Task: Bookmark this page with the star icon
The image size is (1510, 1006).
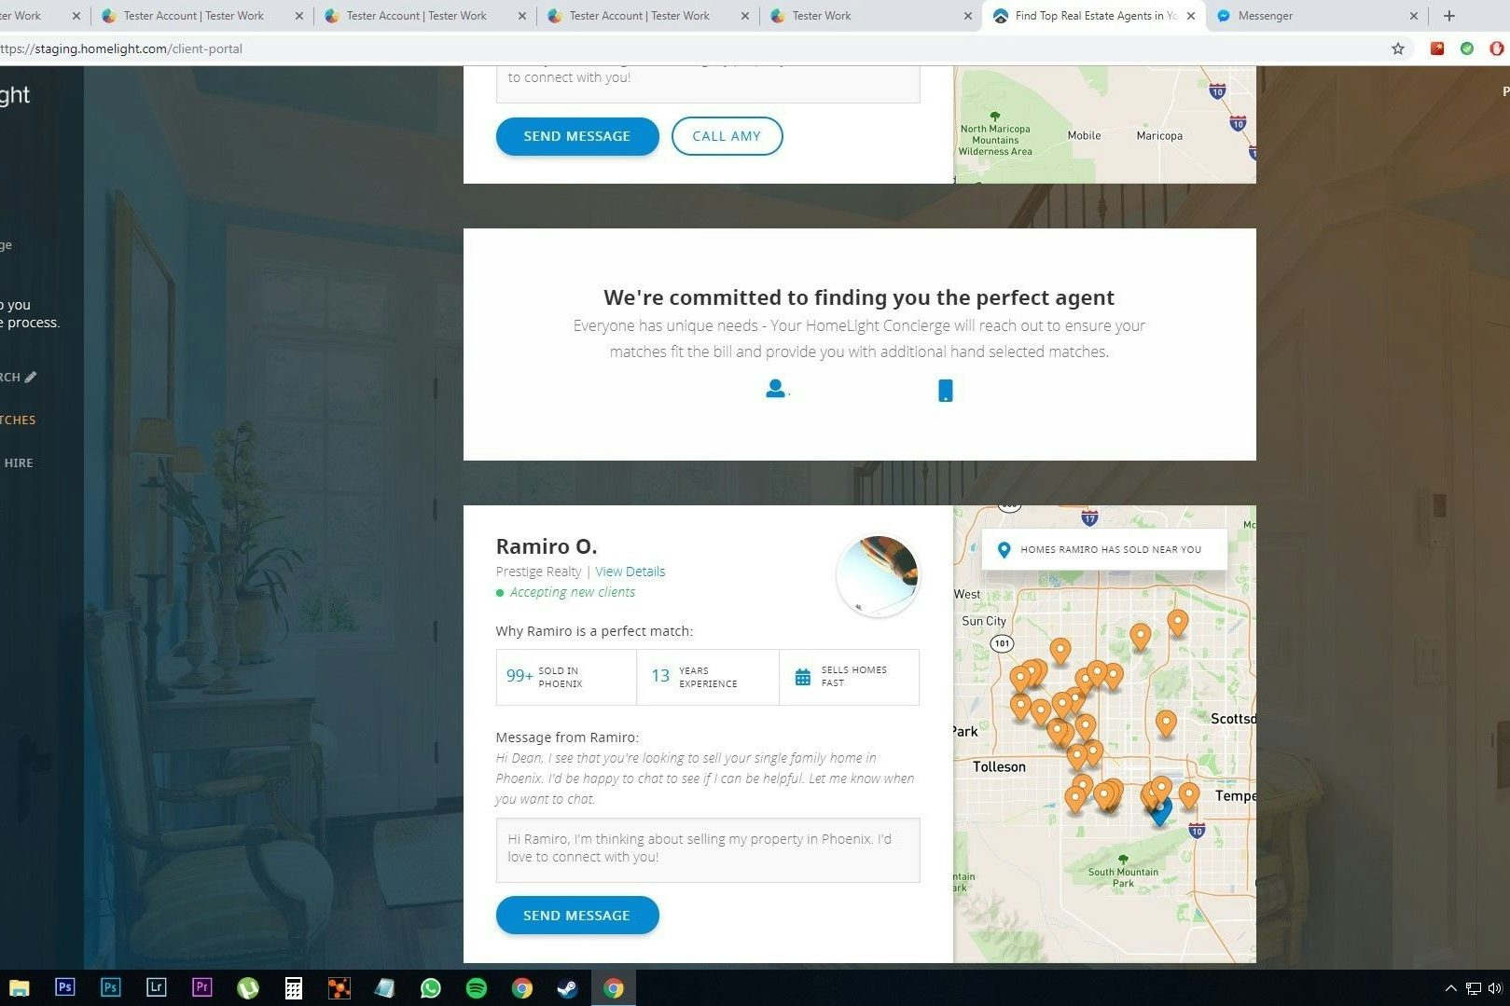Action: [1397, 48]
